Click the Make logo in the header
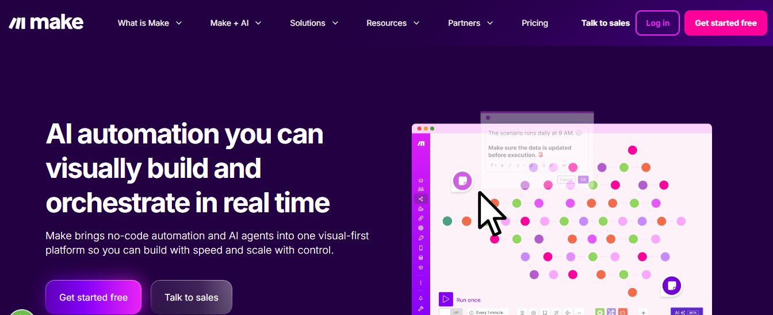 (x=46, y=23)
